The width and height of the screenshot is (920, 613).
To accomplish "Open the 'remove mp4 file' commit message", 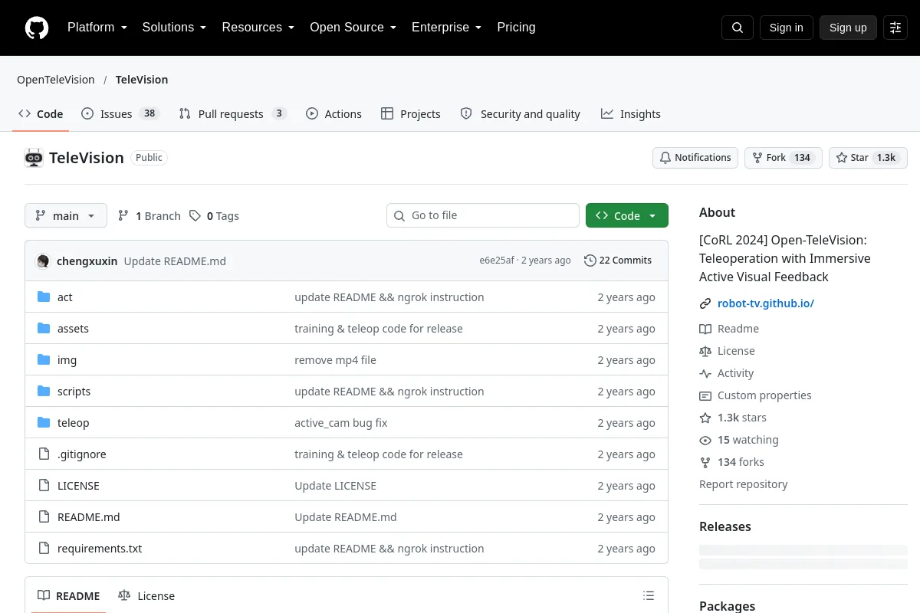I will point(335,360).
